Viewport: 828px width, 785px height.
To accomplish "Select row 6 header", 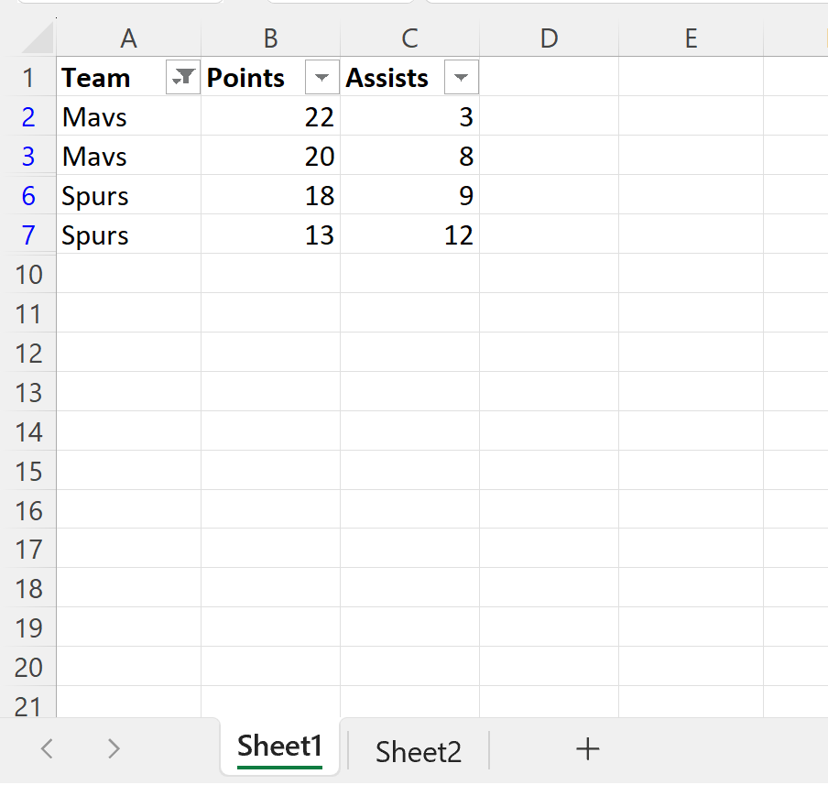I will [x=28, y=196].
